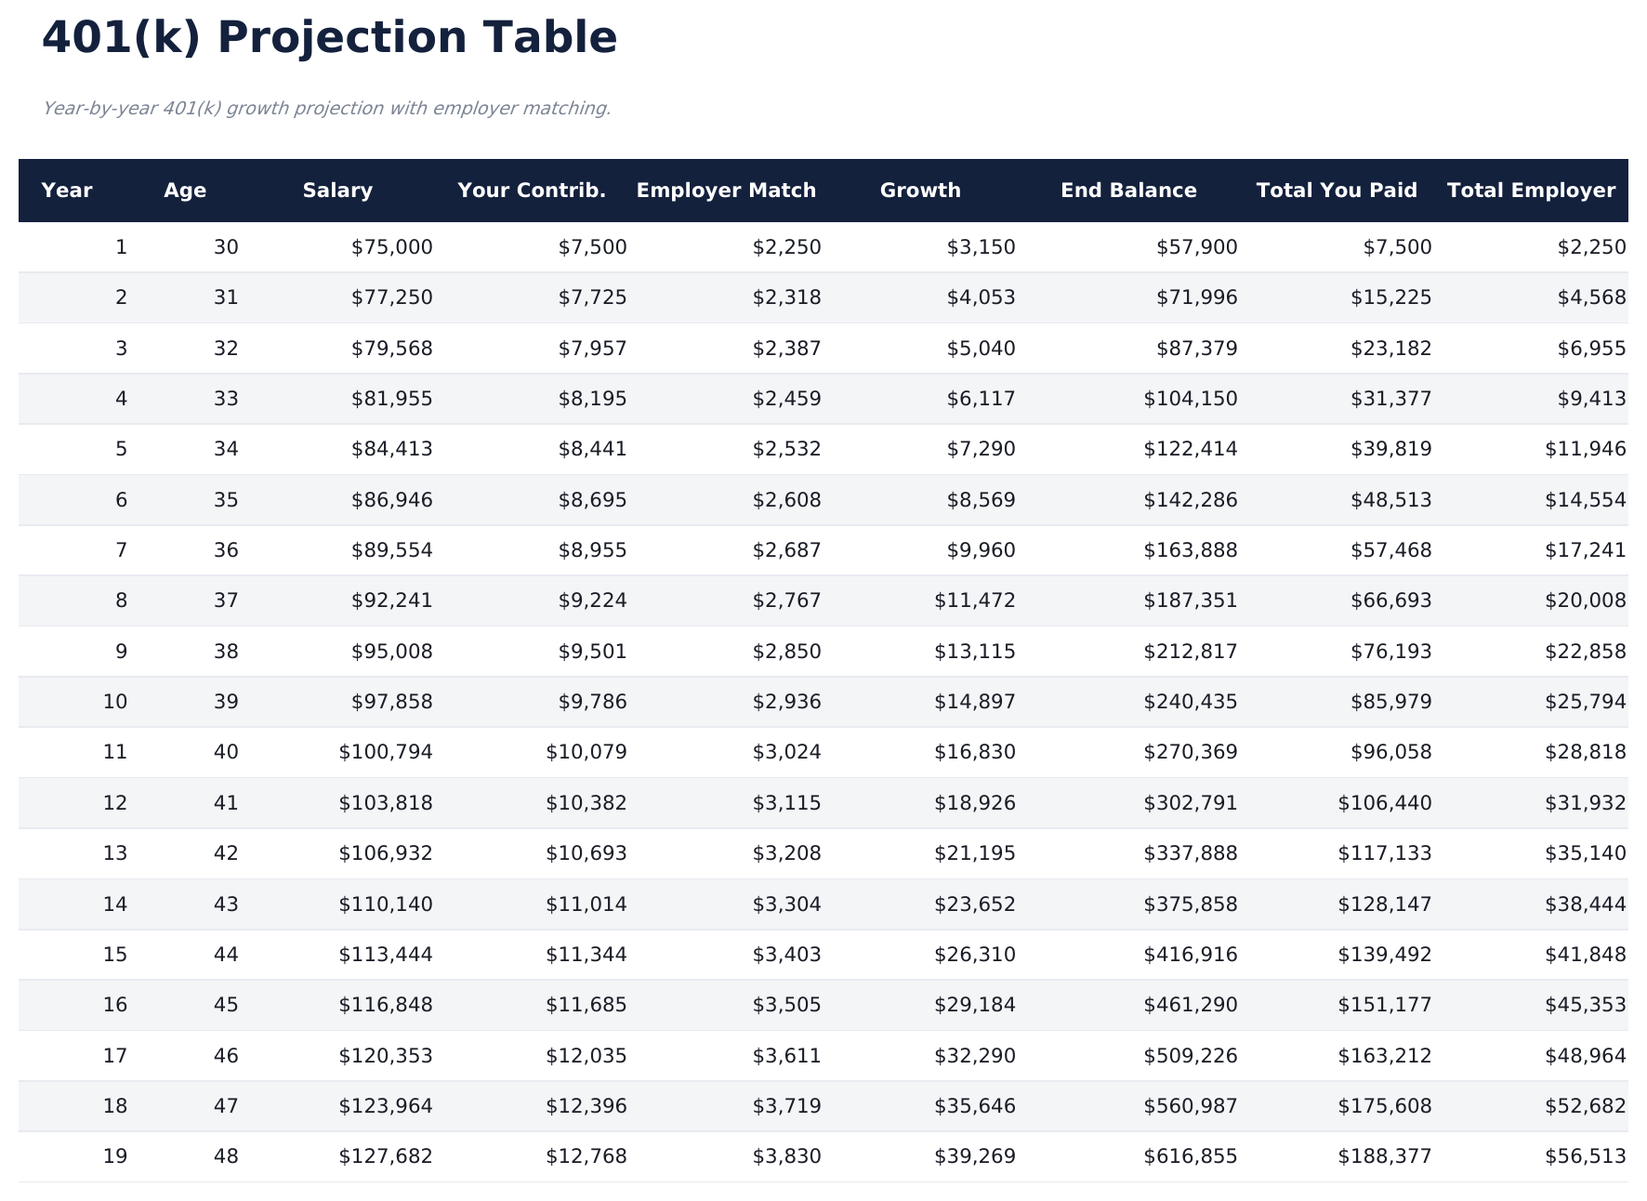
Task: Click the Your Contrib. column header
Action: coord(532,191)
